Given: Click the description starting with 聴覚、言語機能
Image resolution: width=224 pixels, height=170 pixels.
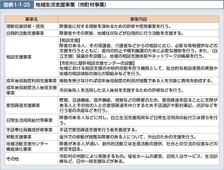Looking at the screenshot, I should (138, 105).
